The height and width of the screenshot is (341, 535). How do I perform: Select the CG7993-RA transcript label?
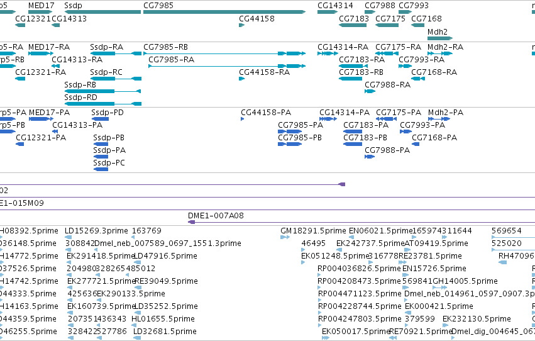(x=421, y=60)
